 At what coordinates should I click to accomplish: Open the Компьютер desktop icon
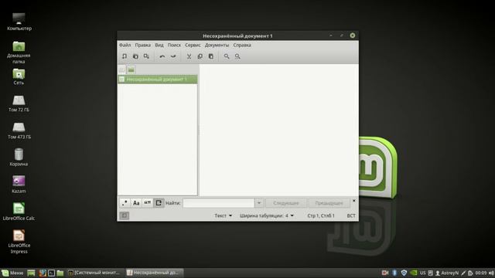pos(19,22)
